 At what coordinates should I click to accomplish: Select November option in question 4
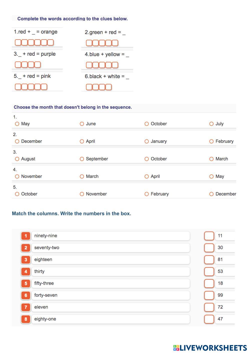tap(17, 176)
